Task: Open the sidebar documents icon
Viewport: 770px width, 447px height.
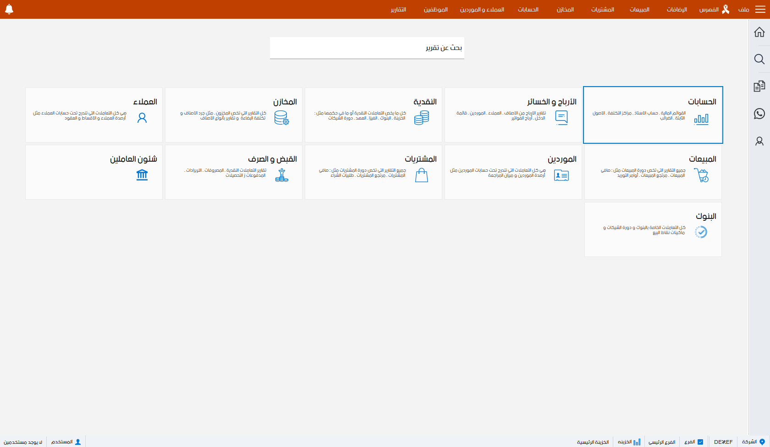Action: click(x=759, y=86)
